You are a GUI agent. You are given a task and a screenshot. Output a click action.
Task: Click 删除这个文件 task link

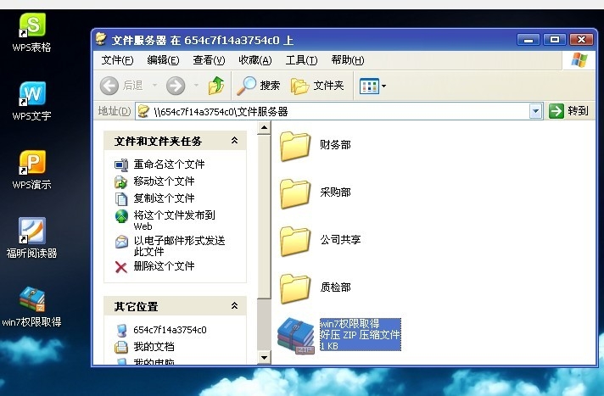[164, 266]
